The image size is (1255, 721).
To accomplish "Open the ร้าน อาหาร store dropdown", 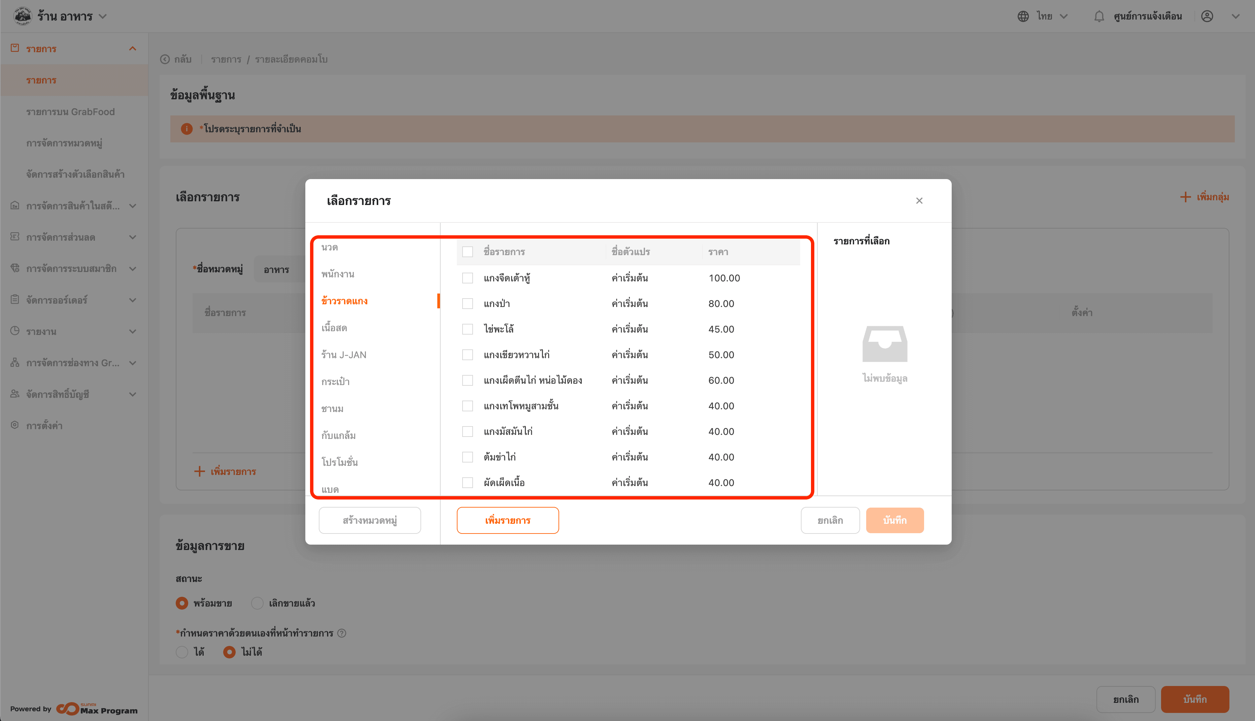I will (x=103, y=16).
